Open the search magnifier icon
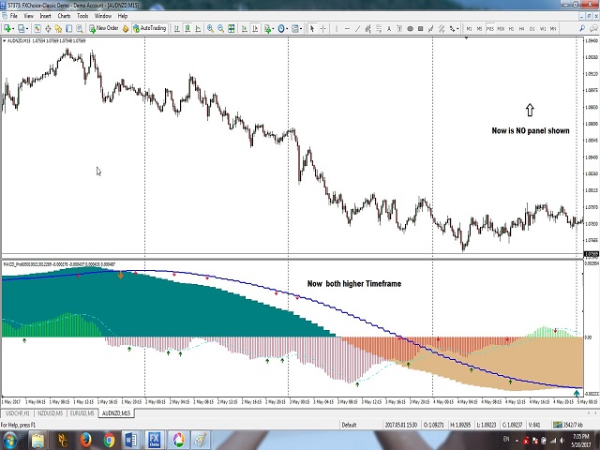The height and width of the screenshot is (450, 600). (582, 29)
